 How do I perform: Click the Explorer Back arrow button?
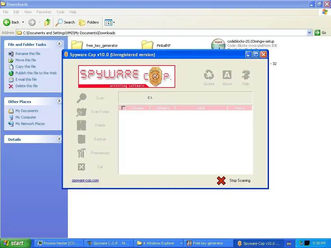coord(7,22)
